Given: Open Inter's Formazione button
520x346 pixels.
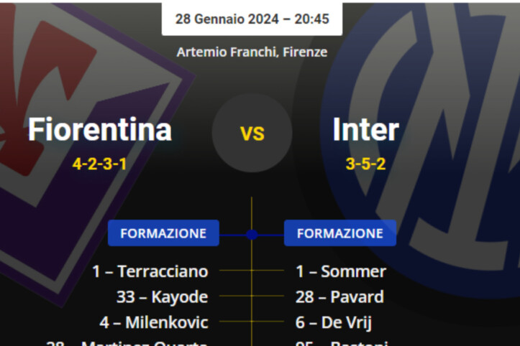Looking at the screenshot, I should (x=340, y=233).
